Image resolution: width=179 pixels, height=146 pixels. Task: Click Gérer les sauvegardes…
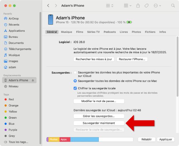pos(99,116)
